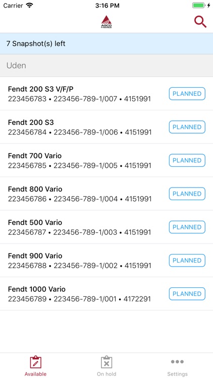Click PLANNED badge for Fendt 800 Vario

[187, 194]
